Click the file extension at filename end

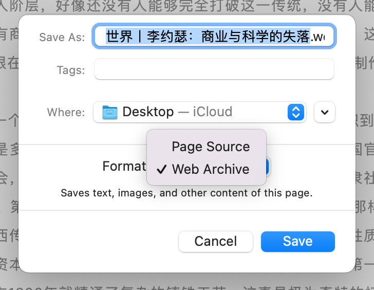pyautogui.click(x=317, y=37)
